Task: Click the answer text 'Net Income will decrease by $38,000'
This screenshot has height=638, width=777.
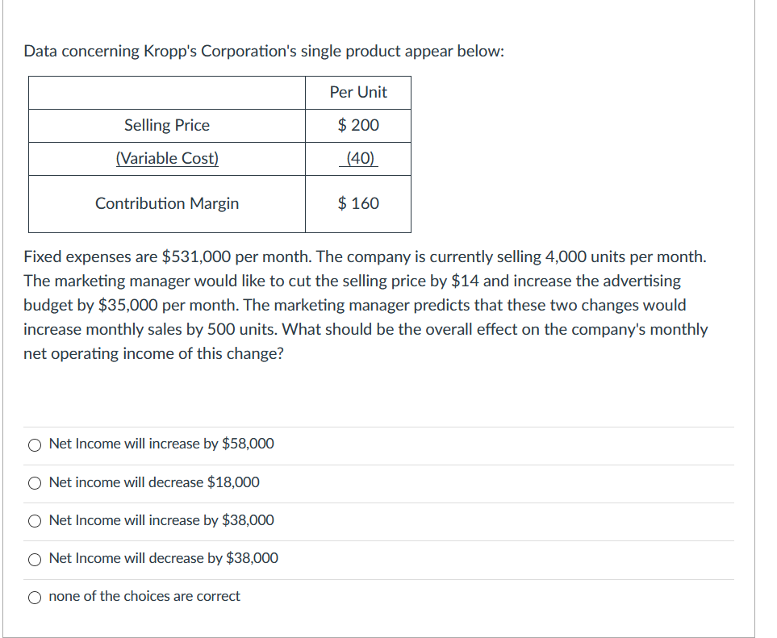Action: pos(163,559)
